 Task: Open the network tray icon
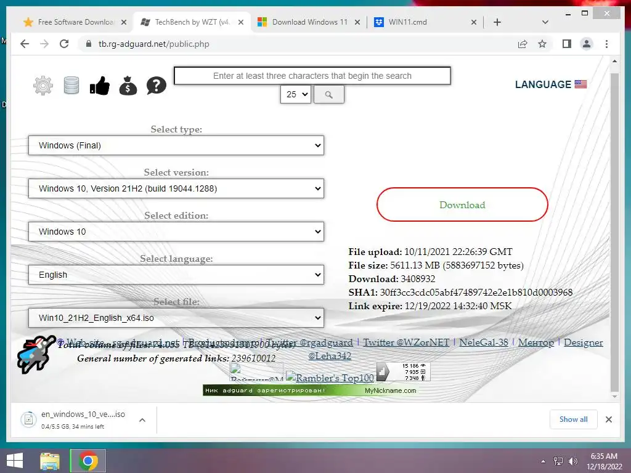(x=558, y=461)
